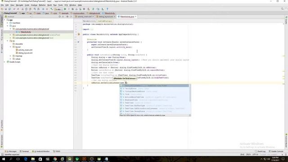Screen dimensions: 288x162
Task: Click the Open project folder toolbar icon
Action: (x=2, y=9)
